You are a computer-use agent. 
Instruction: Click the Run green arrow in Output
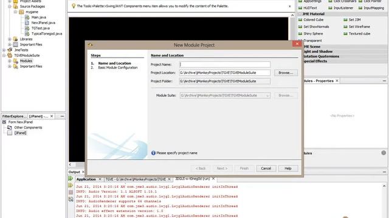coord(71,178)
